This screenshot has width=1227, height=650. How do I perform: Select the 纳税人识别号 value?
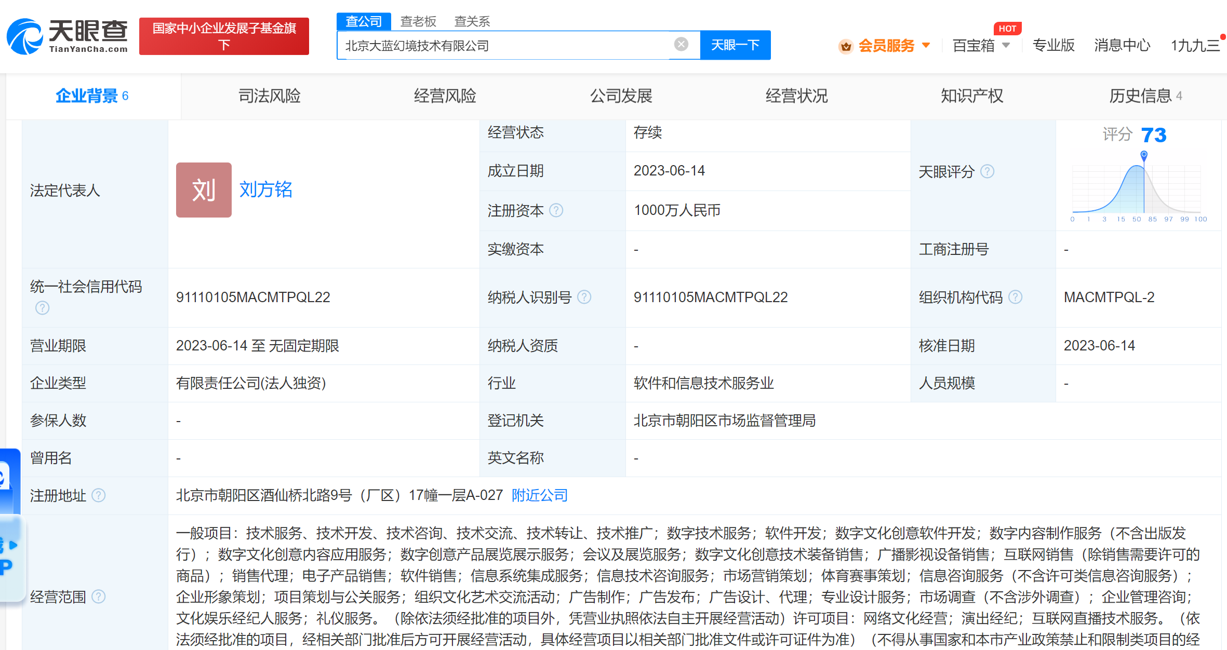[711, 297]
